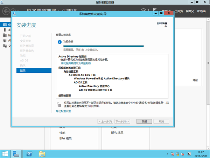Open Server Manager from the taskbar
Image resolution: width=210 pixels, height=158 pixels.
pos(16,154)
